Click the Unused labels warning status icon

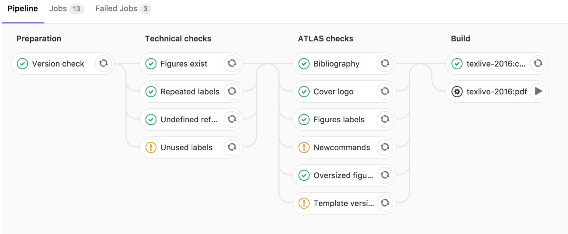pyautogui.click(x=151, y=147)
